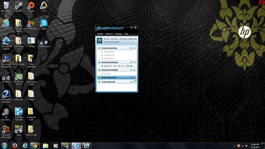The height and width of the screenshot is (149, 265).
Task: Open the Computer Tools folder
Action: [x=31, y=114]
